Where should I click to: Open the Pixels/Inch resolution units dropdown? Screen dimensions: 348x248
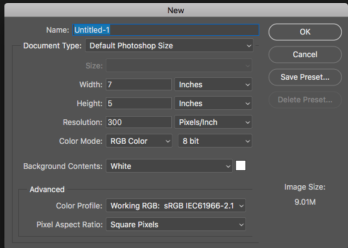tap(213, 122)
